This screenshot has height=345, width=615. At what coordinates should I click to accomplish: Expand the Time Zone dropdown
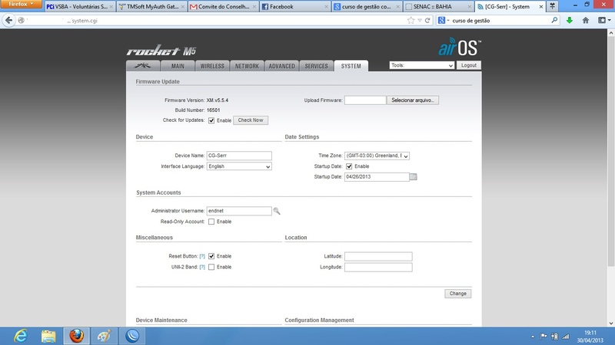click(x=377, y=156)
